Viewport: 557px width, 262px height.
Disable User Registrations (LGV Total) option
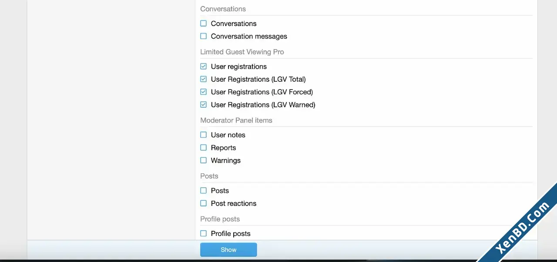click(x=203, y=79)
